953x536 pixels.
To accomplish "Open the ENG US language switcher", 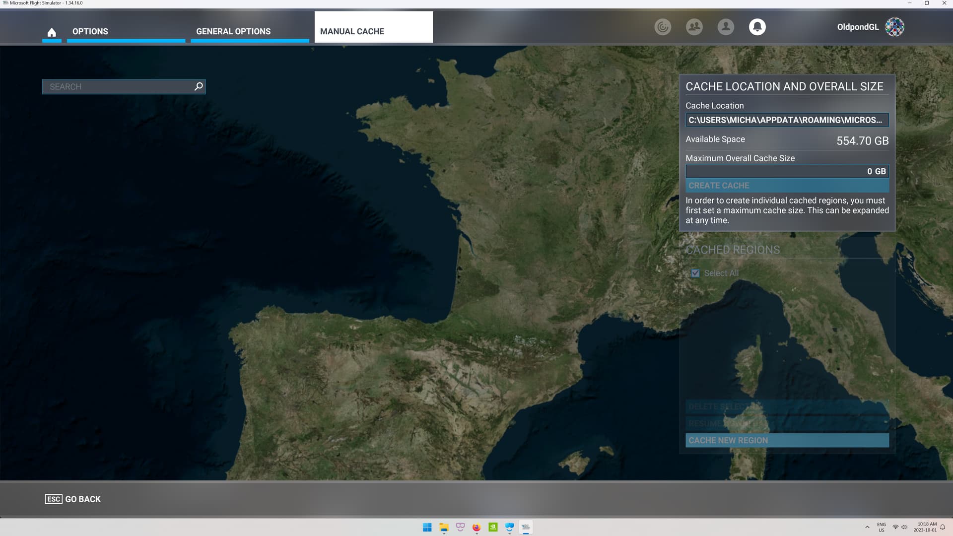I will coord(882,527).
